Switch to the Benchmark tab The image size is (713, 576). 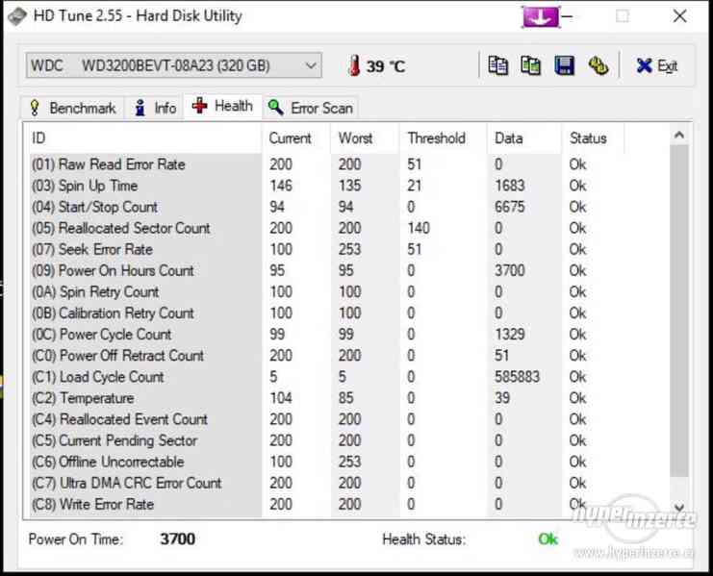click(x=73, y=108)
